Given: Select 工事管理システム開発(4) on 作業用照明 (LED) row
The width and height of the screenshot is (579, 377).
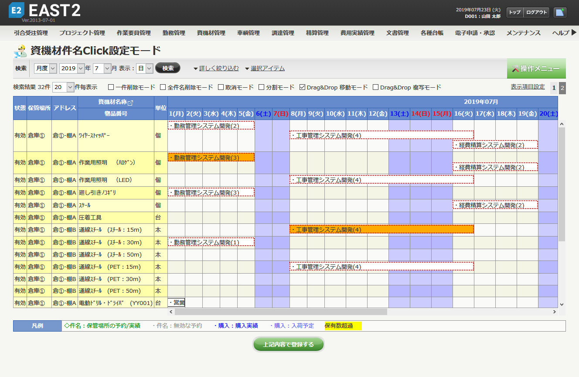Looking at the screenshot, I should coord(381,179).
